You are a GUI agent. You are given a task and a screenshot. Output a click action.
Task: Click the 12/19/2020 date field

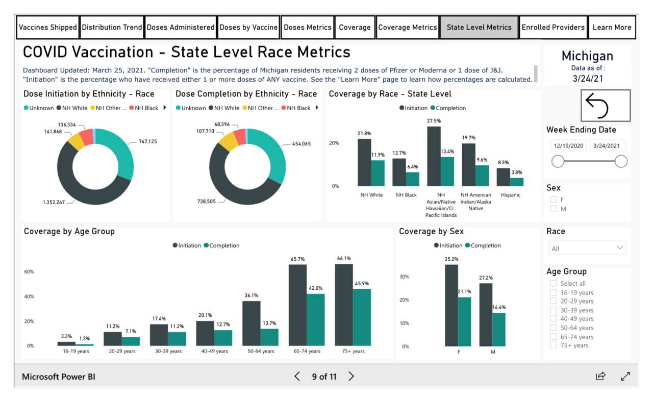pos(568,145)
